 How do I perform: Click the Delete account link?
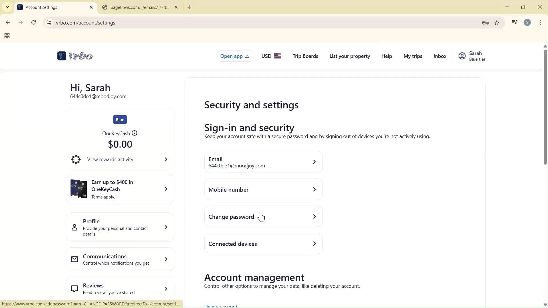point(220,305)
